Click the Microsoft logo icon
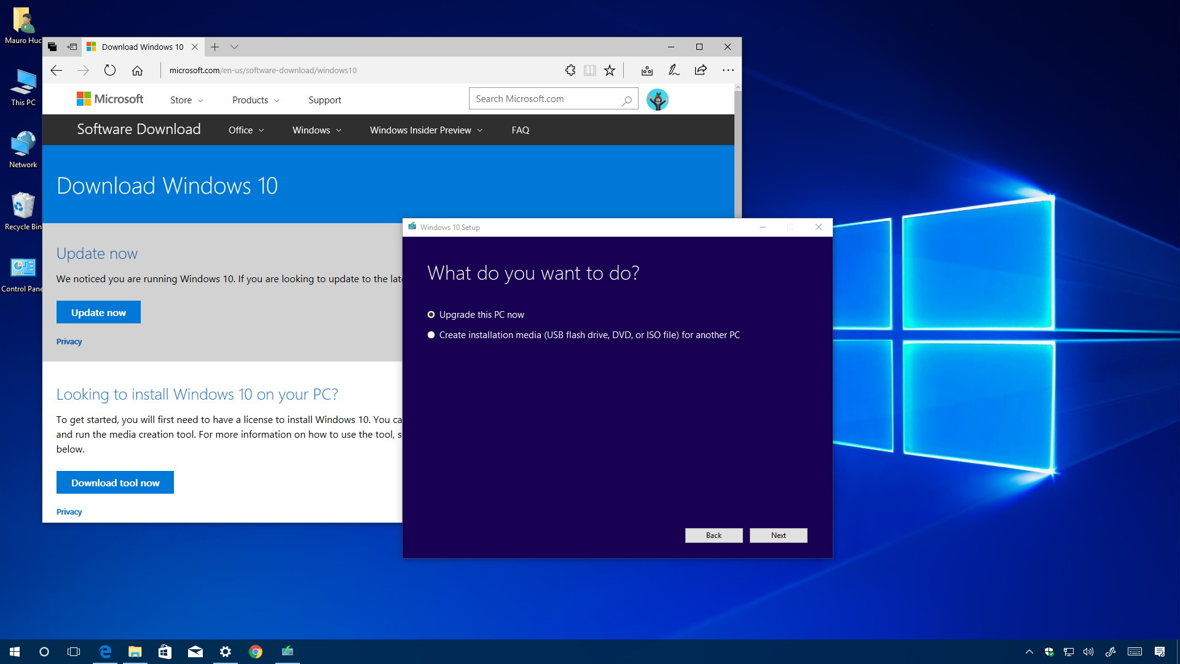This screenshot has height=664, width=1180. coord(81,99)
